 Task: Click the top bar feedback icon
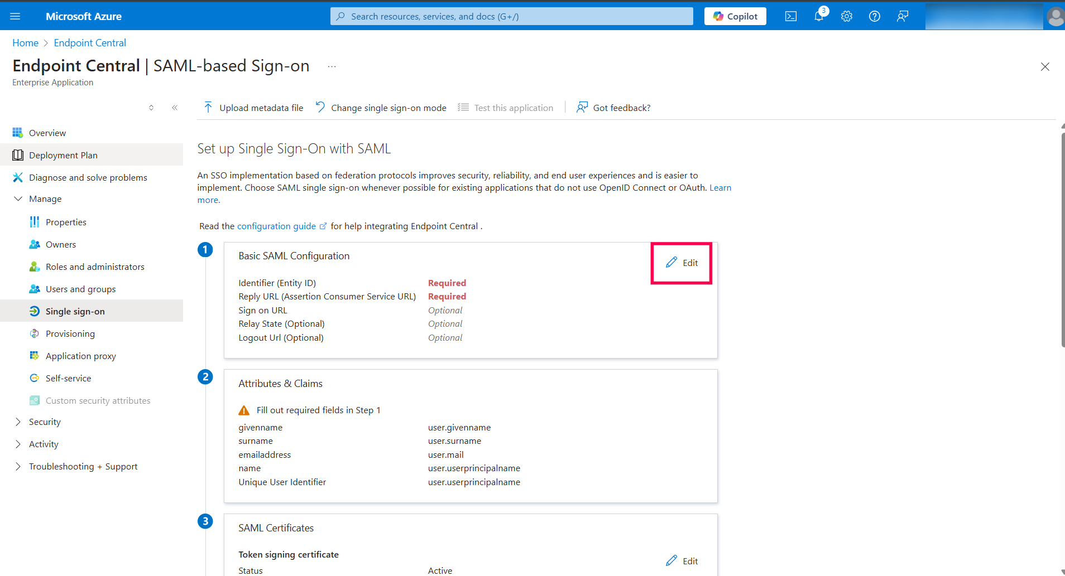click(x=903, y=16)
